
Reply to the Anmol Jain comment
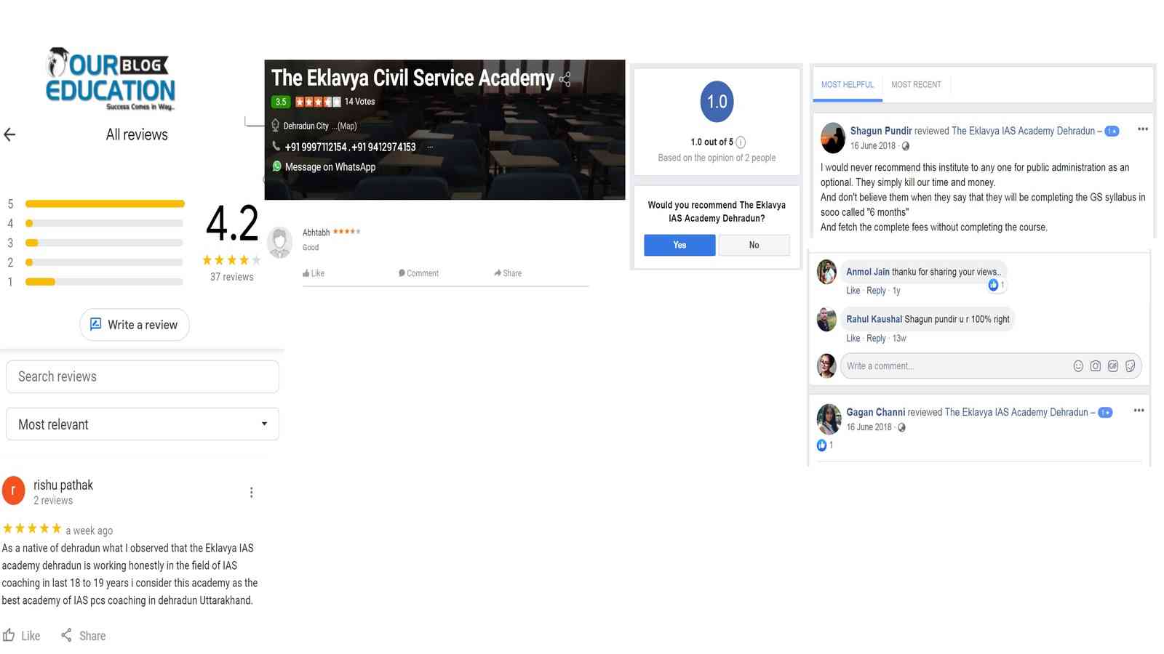[x=876, y=291]
